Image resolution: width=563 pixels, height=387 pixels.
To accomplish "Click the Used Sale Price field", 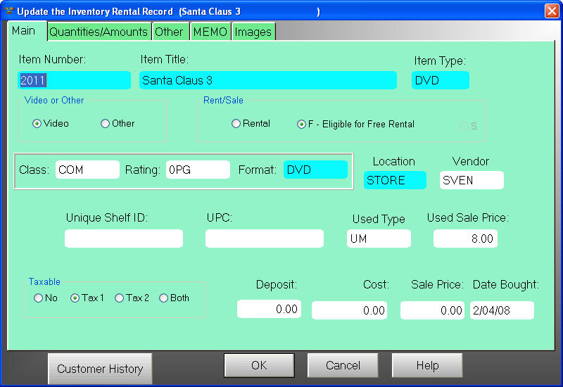I will coord(465,239).
